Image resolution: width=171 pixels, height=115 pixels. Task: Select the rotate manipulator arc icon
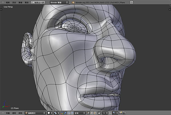(x=69, y=113)
